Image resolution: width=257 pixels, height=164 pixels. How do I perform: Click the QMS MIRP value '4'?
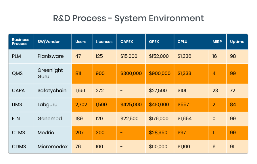214,73
